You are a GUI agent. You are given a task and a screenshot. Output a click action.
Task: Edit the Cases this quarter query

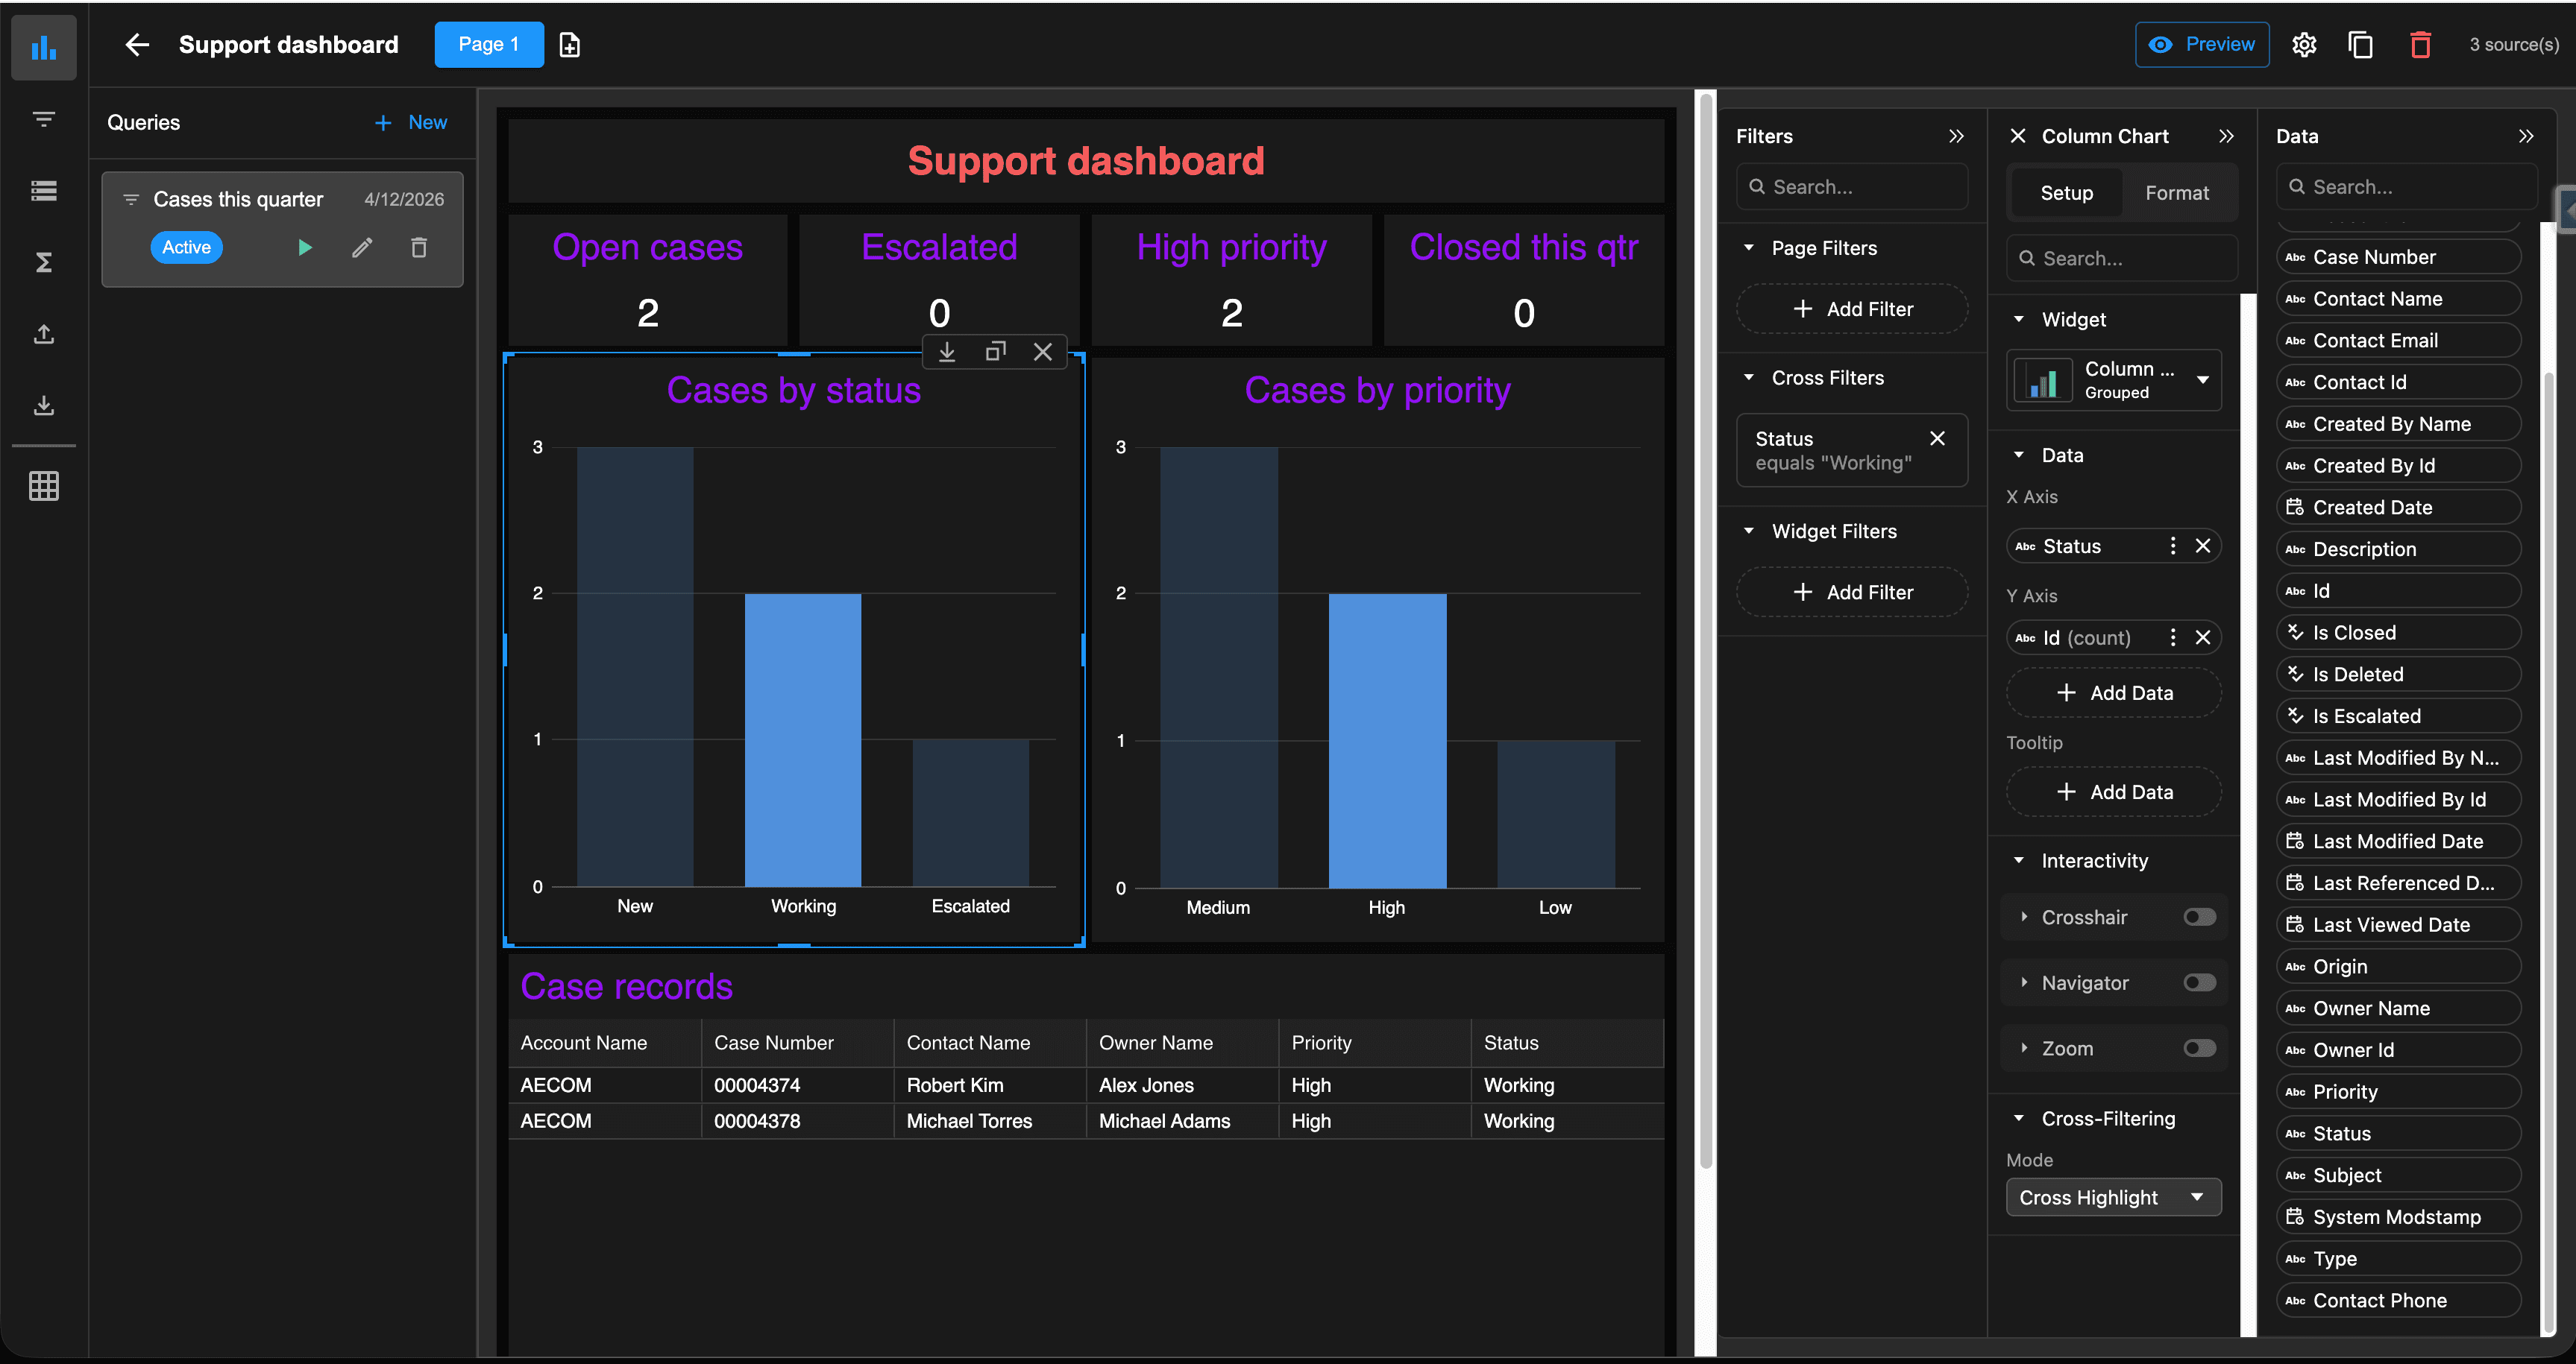(362, 247)
